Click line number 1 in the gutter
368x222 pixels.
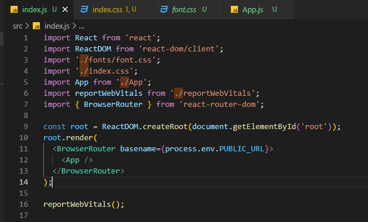tap(26, 38)
